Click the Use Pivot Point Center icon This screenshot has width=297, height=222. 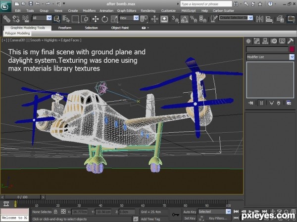click(x=144, y=19)
